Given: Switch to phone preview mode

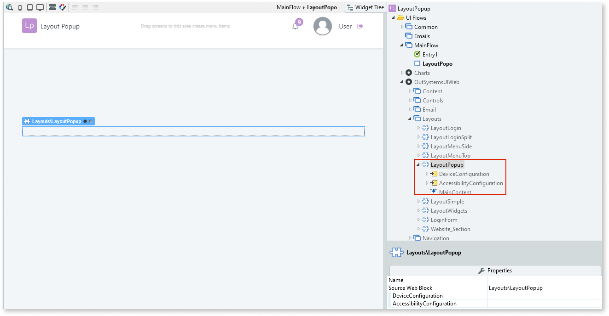Looking at the screenshot, I should [19, 7].
